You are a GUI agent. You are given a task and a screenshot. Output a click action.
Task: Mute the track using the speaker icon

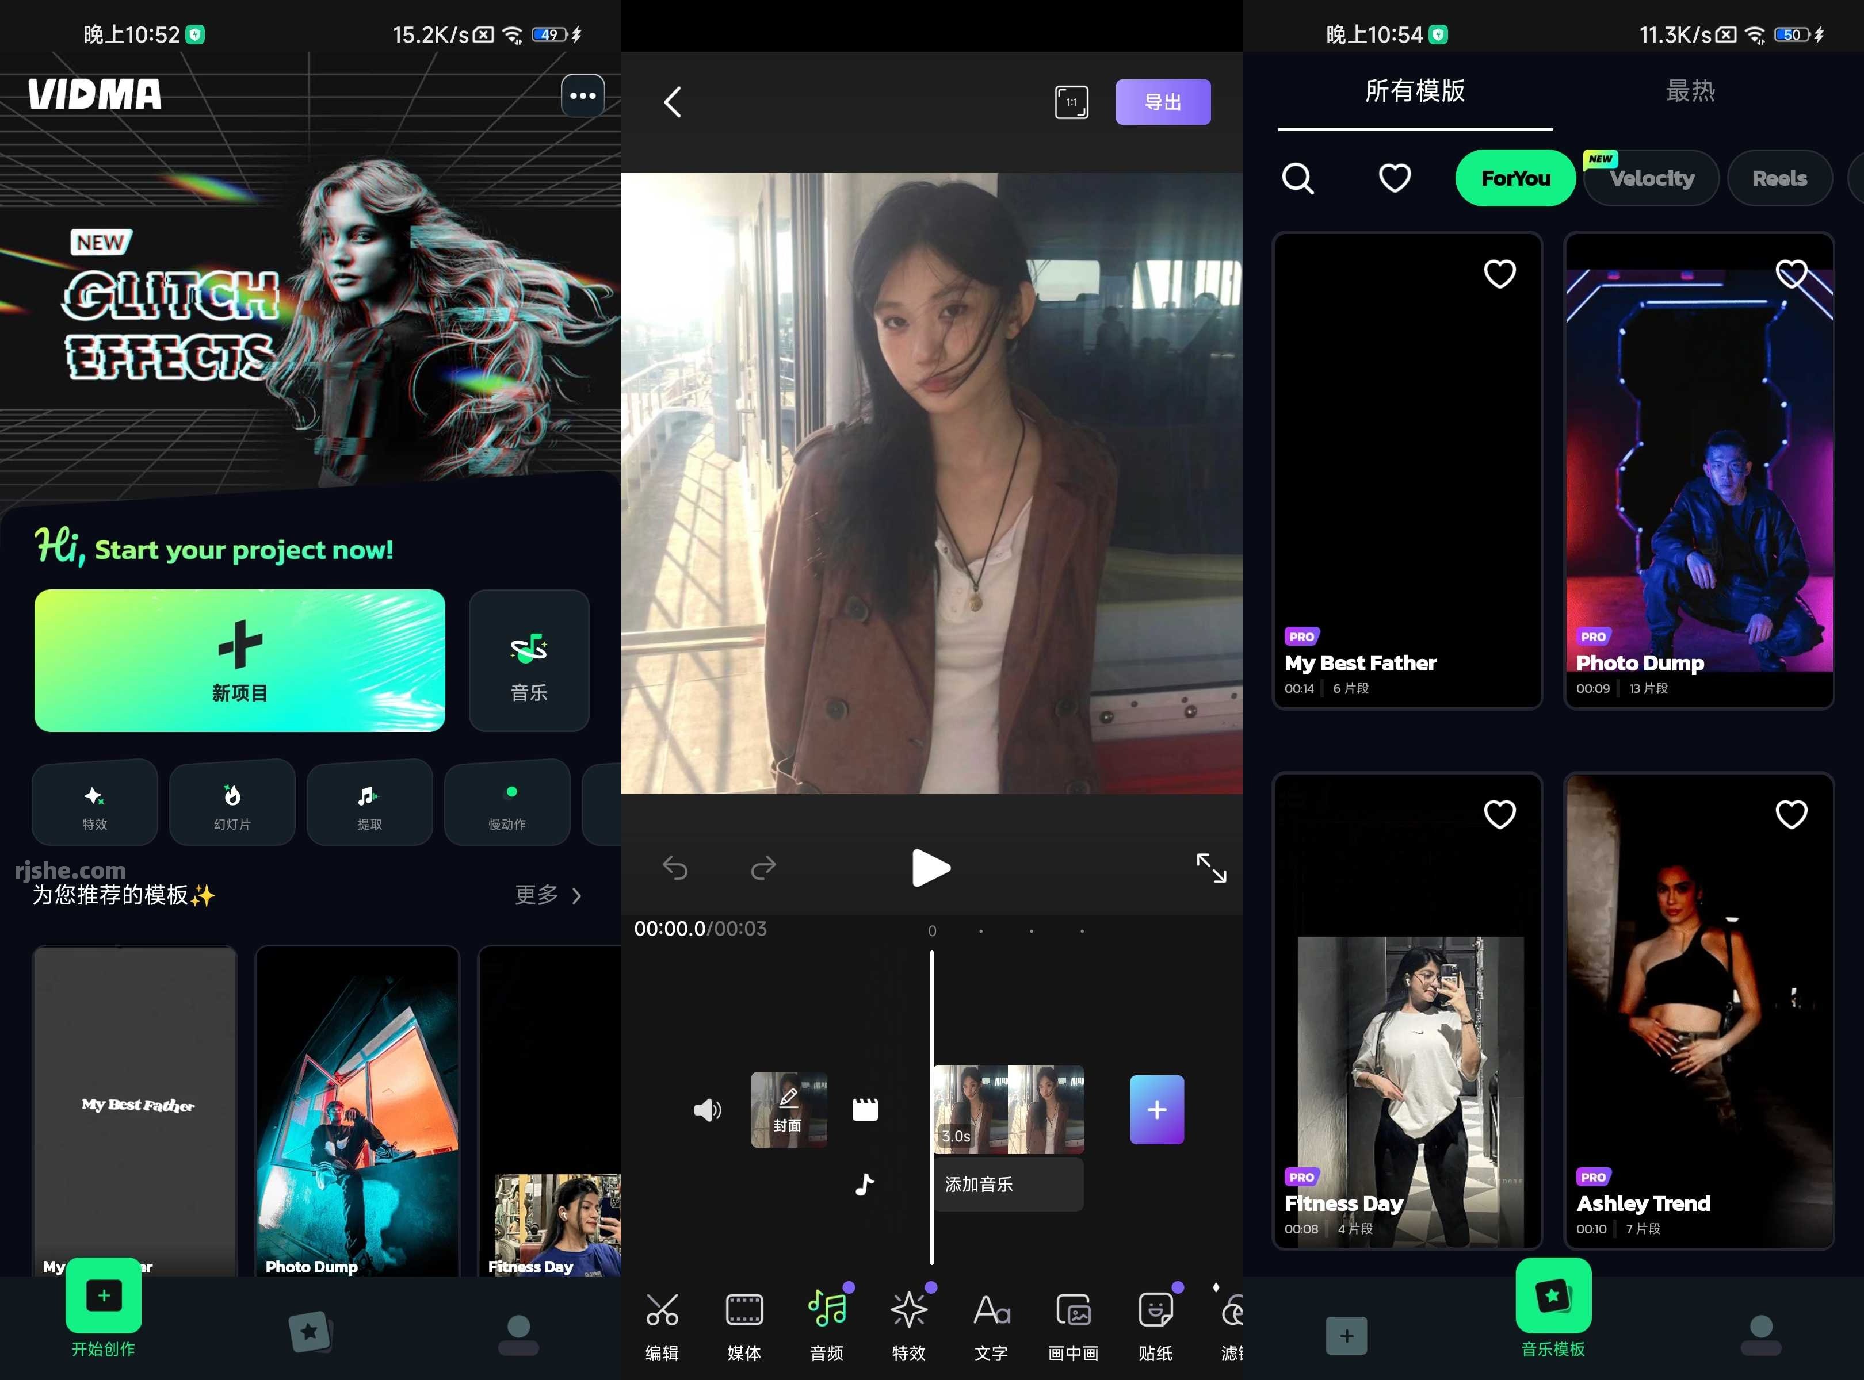707,1109
